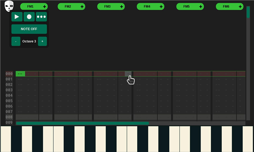The width and height of the screenshot is (254, 152).
Task: Click the record circle button
Action: (29, 16)
